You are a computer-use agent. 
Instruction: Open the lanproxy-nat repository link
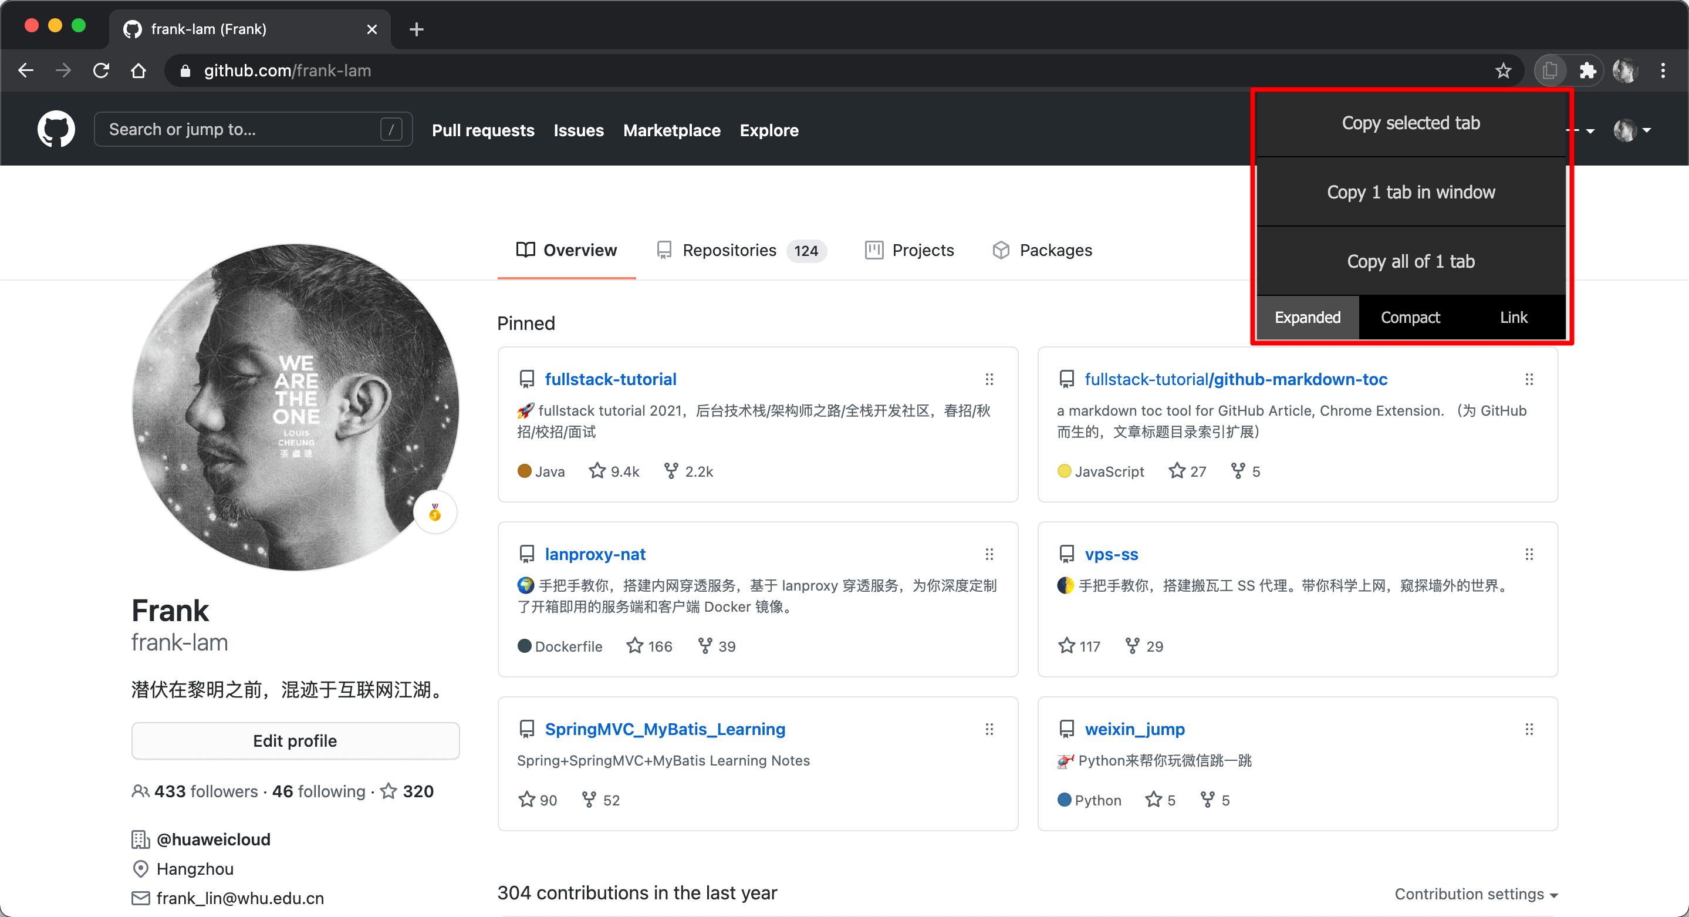point(594,554)
